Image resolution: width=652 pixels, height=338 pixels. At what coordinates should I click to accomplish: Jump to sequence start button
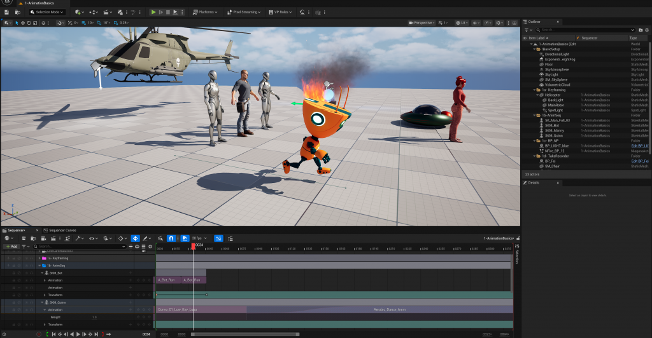[x=53, y=334]
